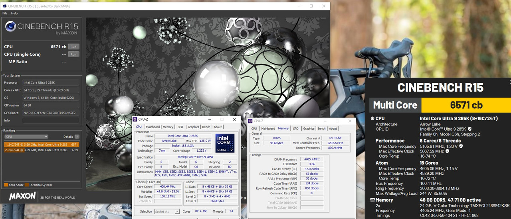Screen dimensions: 511x219
Task: Click the verified shield icon beside CPUID
Action: click(x=469, y=129)
